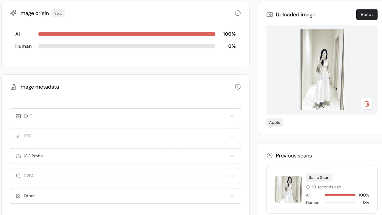Expand the C2PA metadata row

pos(125,176)
